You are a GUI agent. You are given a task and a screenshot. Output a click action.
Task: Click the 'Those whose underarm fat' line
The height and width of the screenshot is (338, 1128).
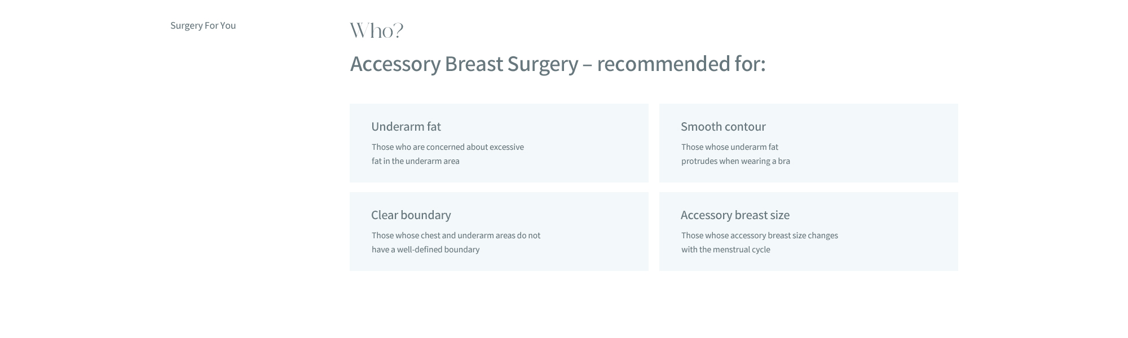729,147
